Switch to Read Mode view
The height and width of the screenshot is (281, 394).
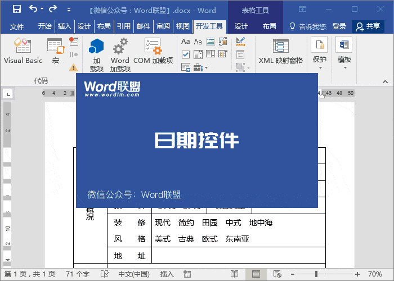coord(234,274)
